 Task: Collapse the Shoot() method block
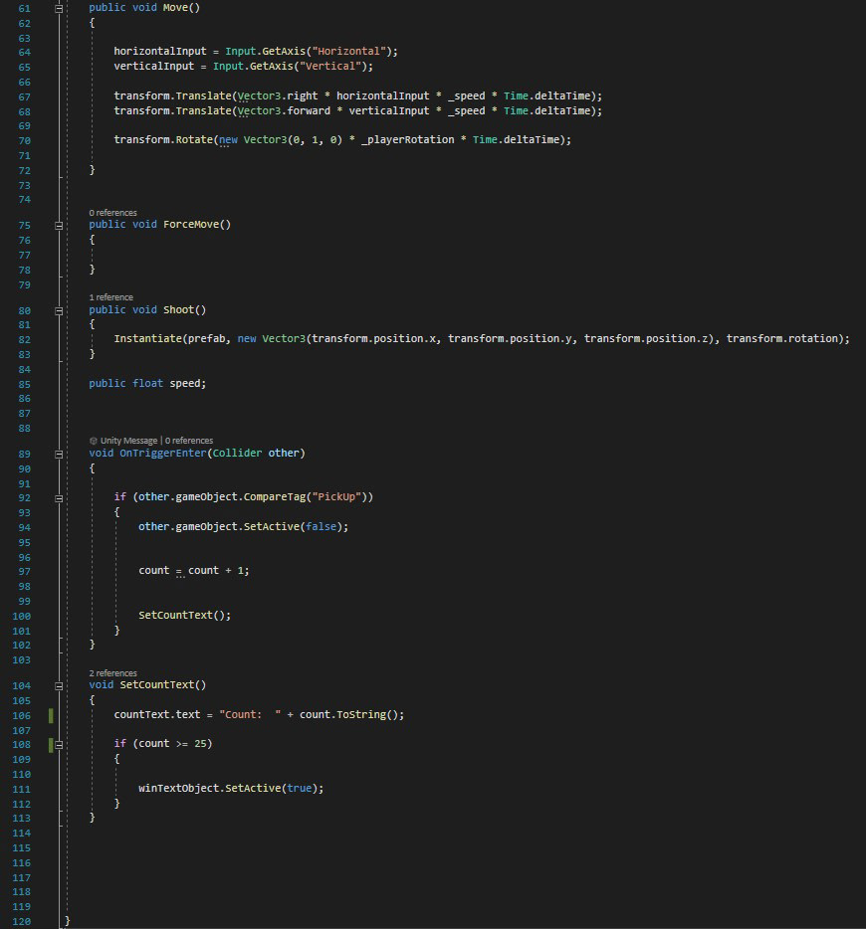click(x=59, y=311)
